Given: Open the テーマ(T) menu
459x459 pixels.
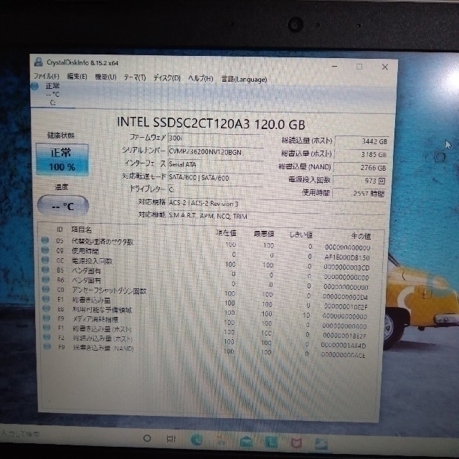Looking at the screenshot, I should 135,77.
